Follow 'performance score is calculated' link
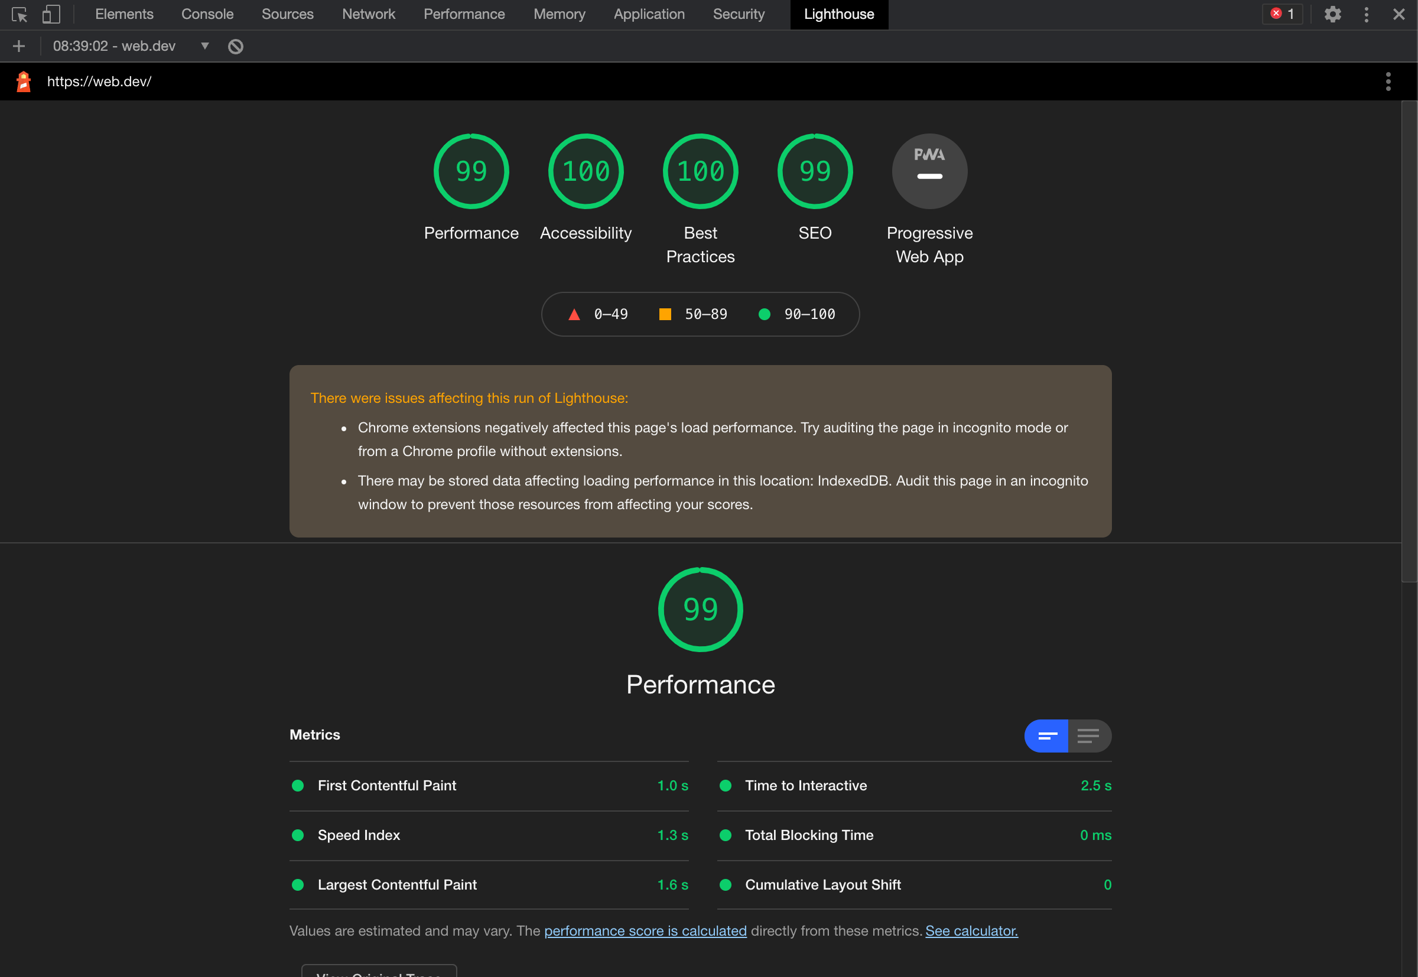The width and height of the screenshot is (1418, 977). point(645,930)
